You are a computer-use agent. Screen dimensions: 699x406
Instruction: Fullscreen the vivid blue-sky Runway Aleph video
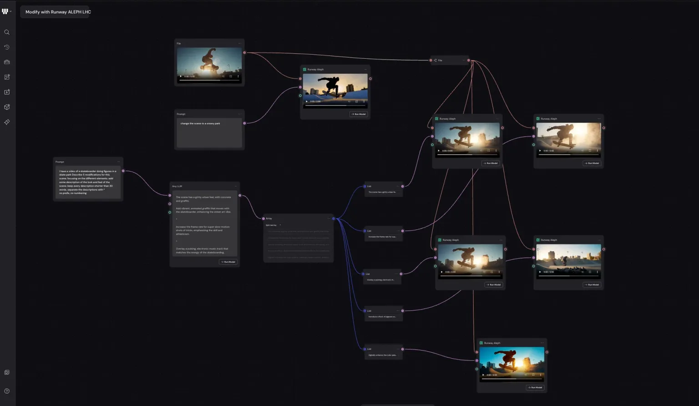[533, 375]
